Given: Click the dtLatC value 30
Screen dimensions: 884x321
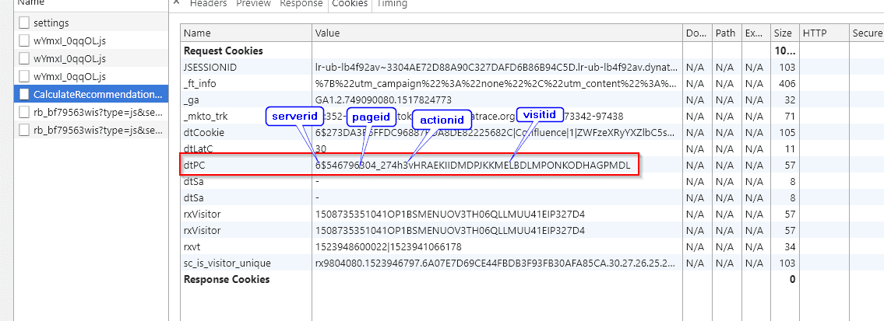Looking at the screenshot, I should pyautogui.click(x=321, y=149).
